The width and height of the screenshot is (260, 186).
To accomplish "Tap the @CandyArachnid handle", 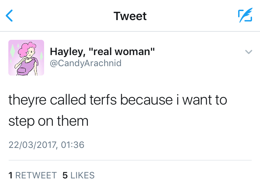I will [x=86, y=63].
